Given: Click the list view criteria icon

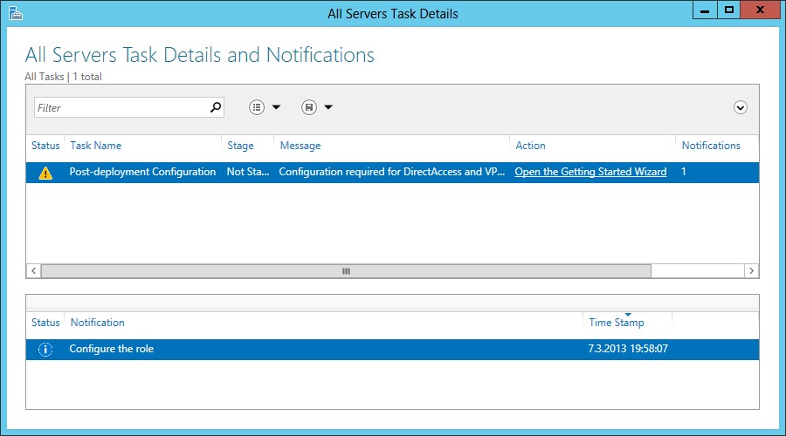Looking at the screenshot, I should click(x=257, y=107).
